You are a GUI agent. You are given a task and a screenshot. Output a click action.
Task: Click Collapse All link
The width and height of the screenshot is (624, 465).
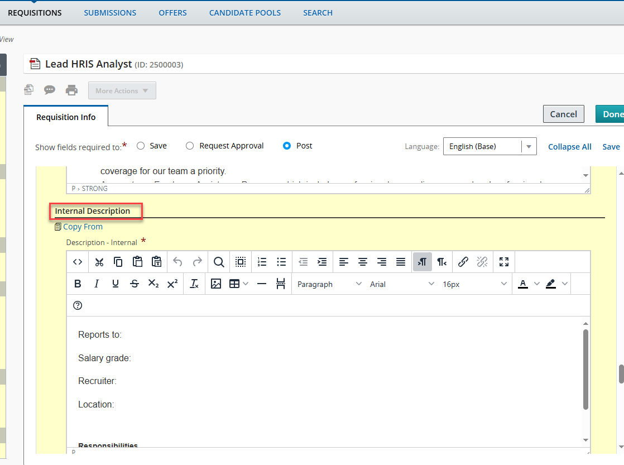569,146
